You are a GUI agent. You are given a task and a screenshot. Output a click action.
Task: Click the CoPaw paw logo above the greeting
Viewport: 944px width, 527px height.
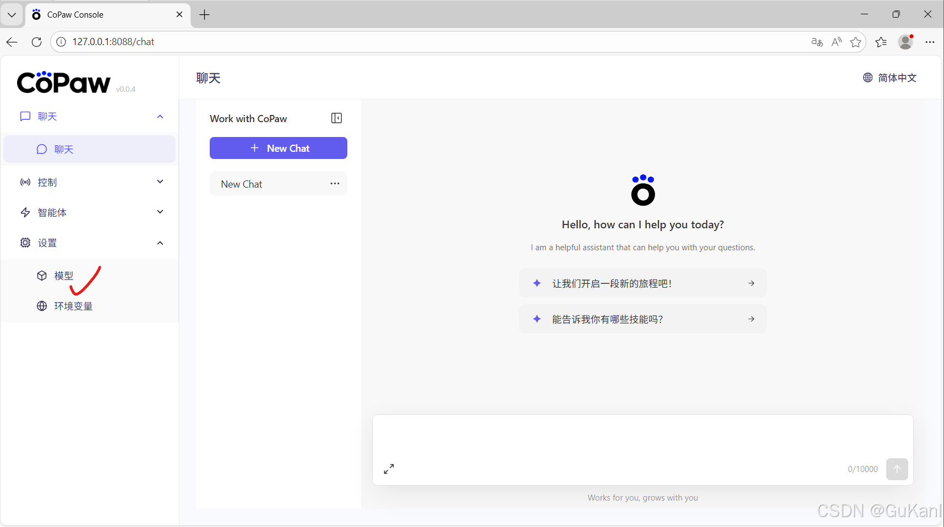[642, 190]
